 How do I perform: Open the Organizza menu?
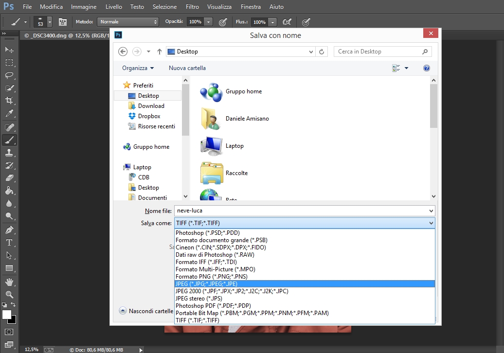click(138, 68)
